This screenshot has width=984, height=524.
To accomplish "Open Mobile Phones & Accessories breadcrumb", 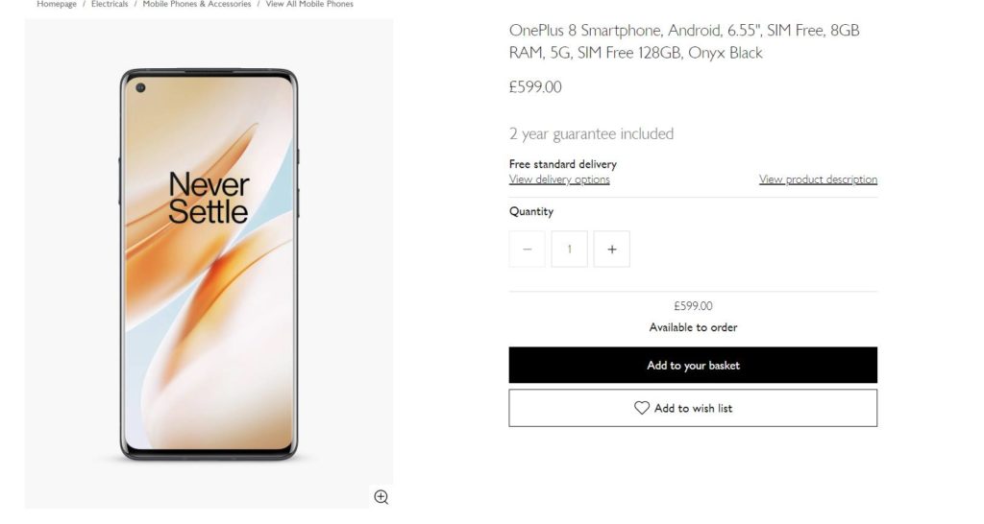I will [x=197, y=5].
